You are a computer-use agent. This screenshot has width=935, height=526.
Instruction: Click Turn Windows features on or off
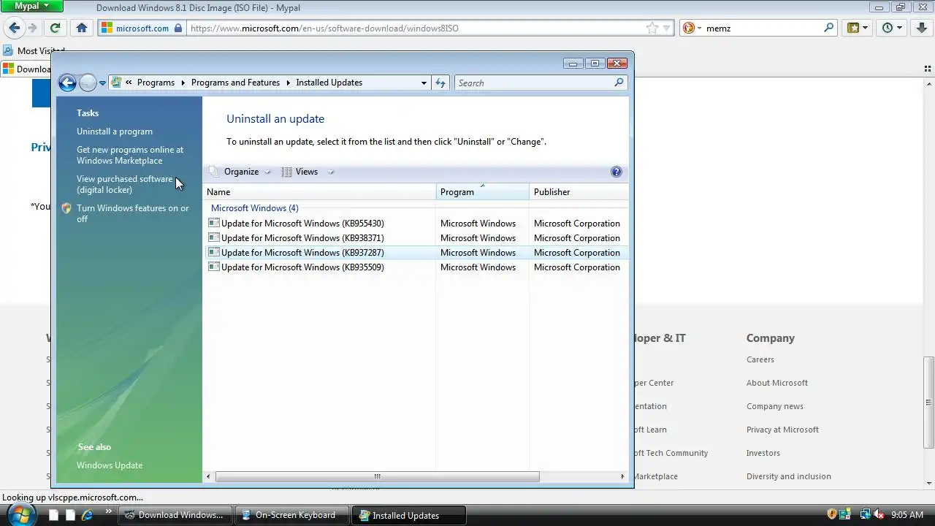click(133, 213)
